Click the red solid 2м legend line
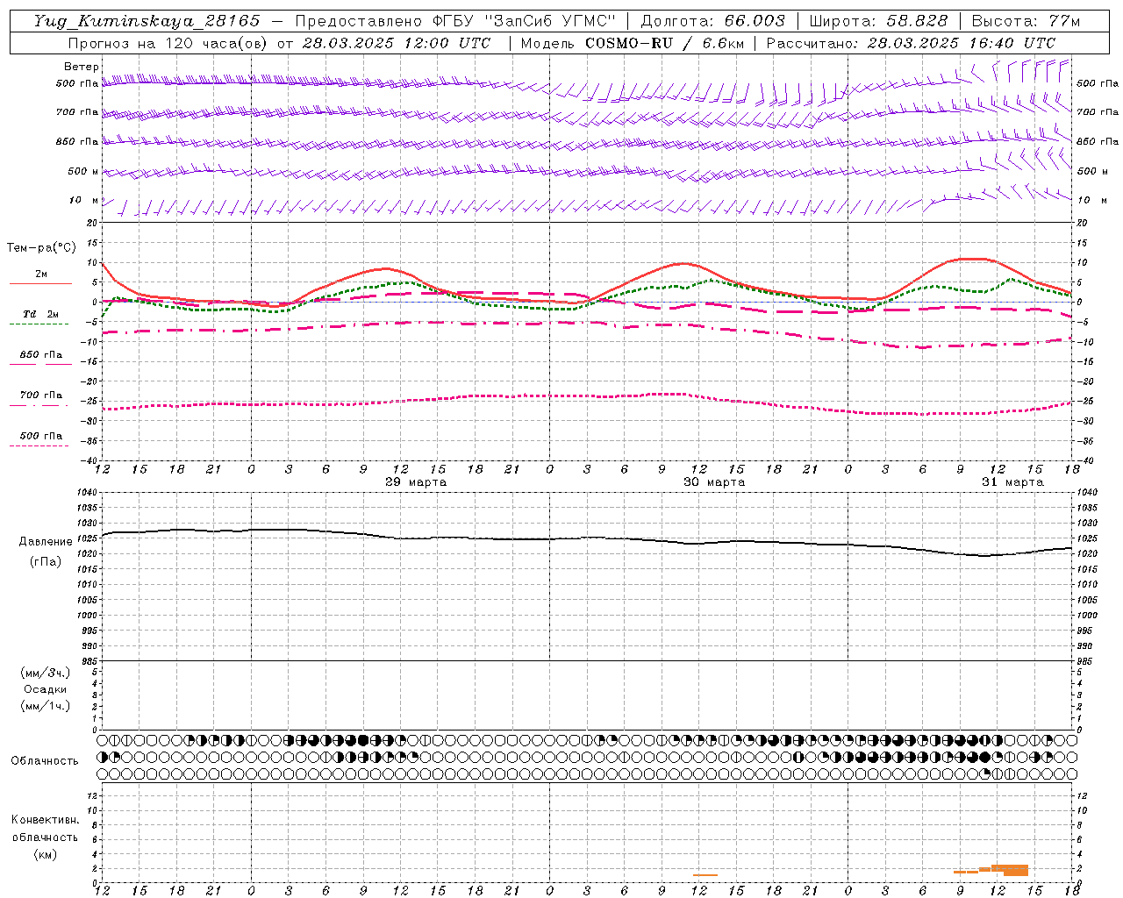Screen dimensions: 1123x898 (x=40, y=283)
